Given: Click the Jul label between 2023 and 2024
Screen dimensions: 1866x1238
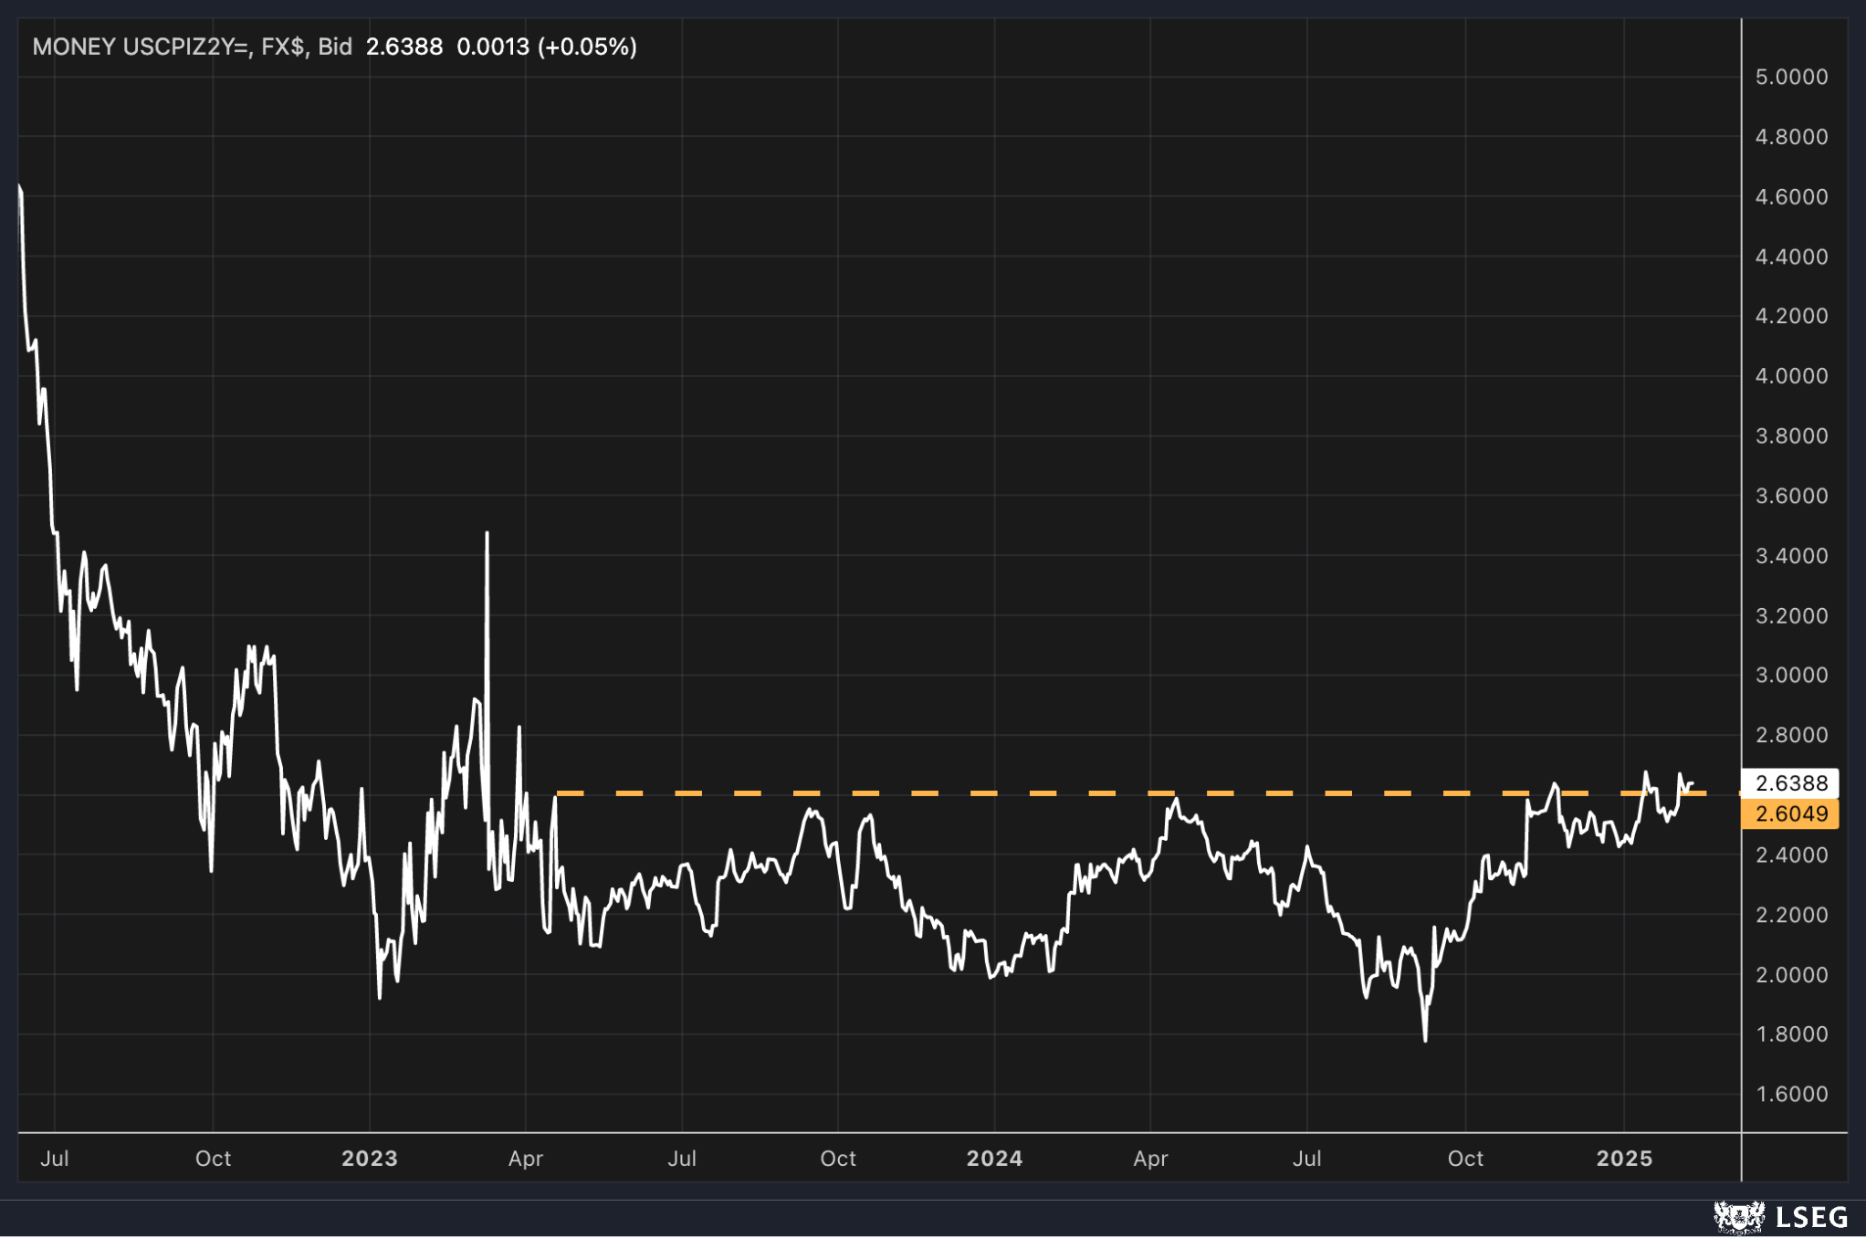Looking at the screenshot, I should (x=682, y=1159).
